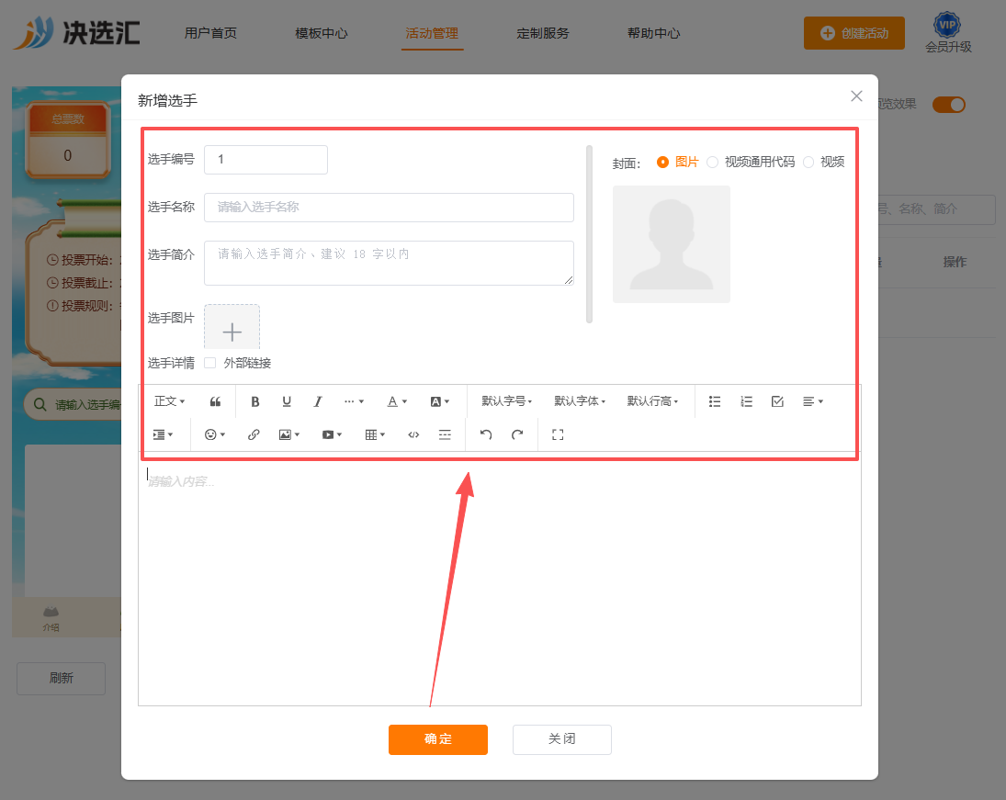Screen dimensions: 1006x800
Task: Open the indent options dropdown
Action: [x=163, y=435]
